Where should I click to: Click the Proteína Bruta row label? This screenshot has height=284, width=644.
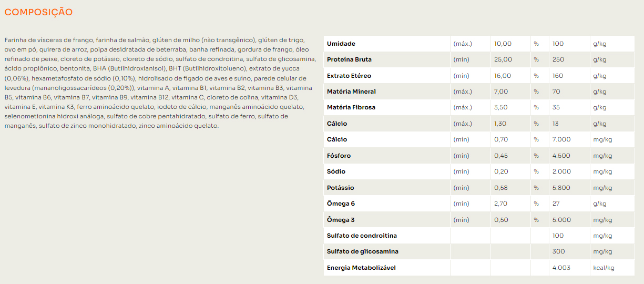(349, 59)
